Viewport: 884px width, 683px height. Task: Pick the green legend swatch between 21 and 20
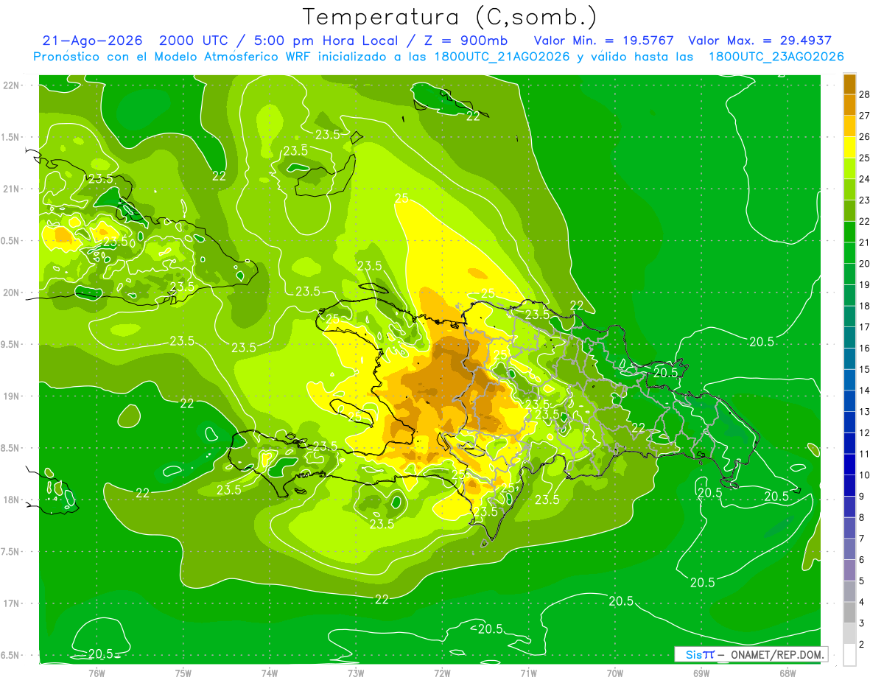tap(849, 253)
